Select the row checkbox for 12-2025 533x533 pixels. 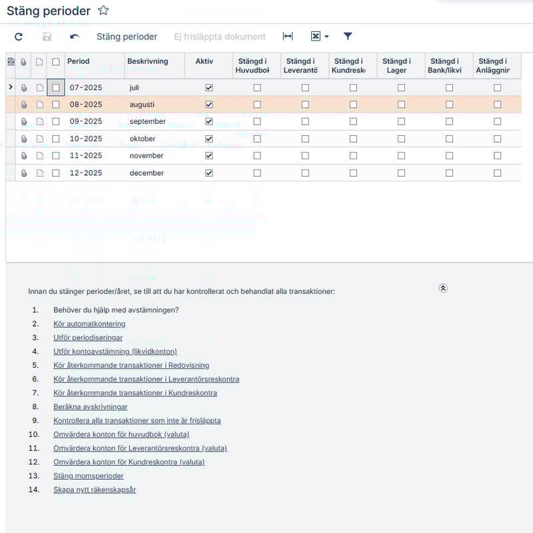56,173
